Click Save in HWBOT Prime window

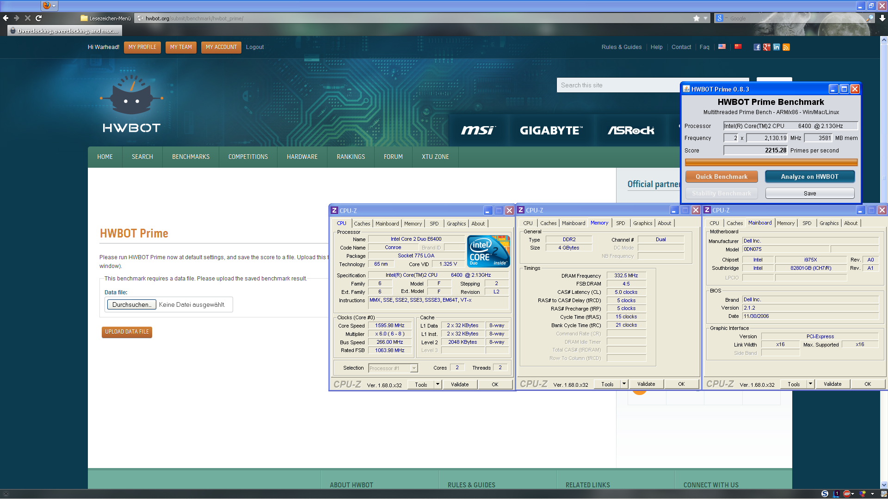tap(810, 193)
